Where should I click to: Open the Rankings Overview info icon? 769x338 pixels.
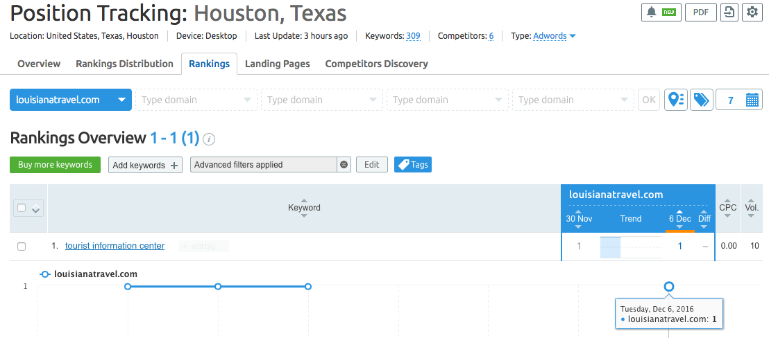[210, 139]
